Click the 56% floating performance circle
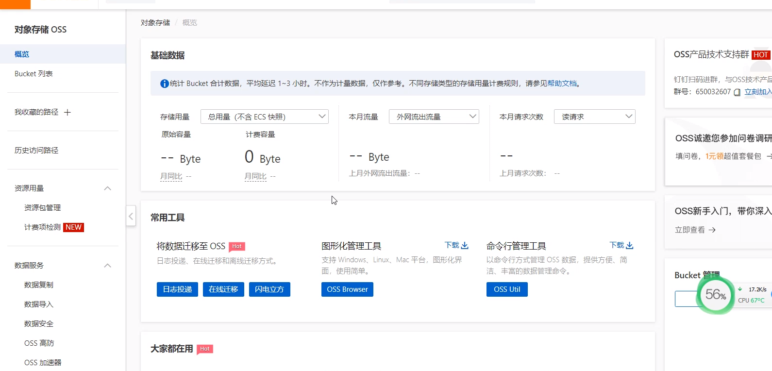Screen dimensions: 772x371 [x=715, y=294]
